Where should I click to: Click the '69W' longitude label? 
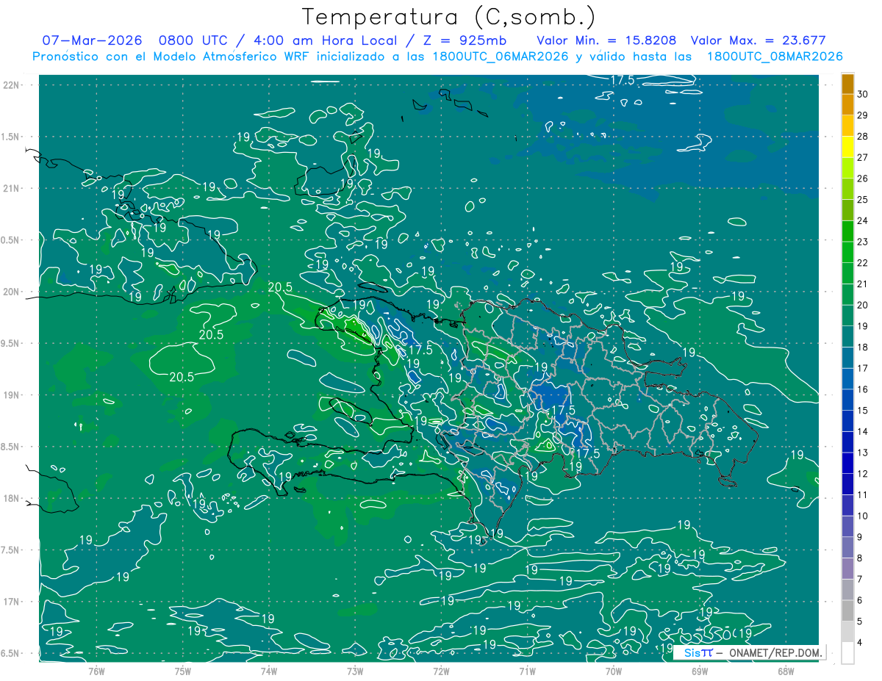coord(700,671)
